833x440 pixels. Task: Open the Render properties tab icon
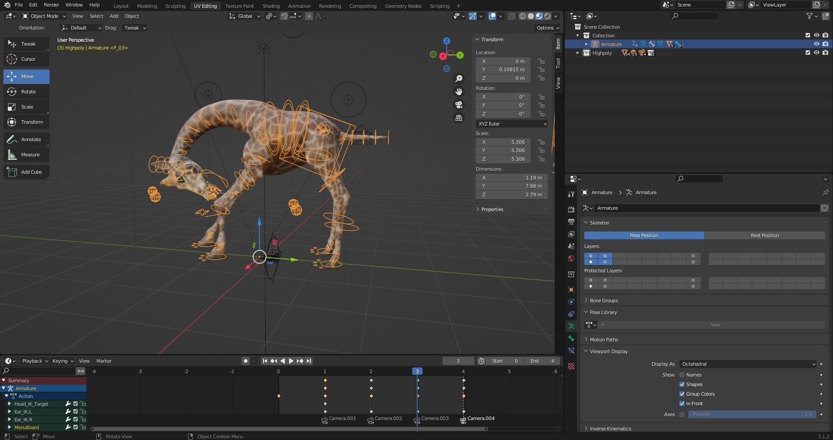(571, 209)
